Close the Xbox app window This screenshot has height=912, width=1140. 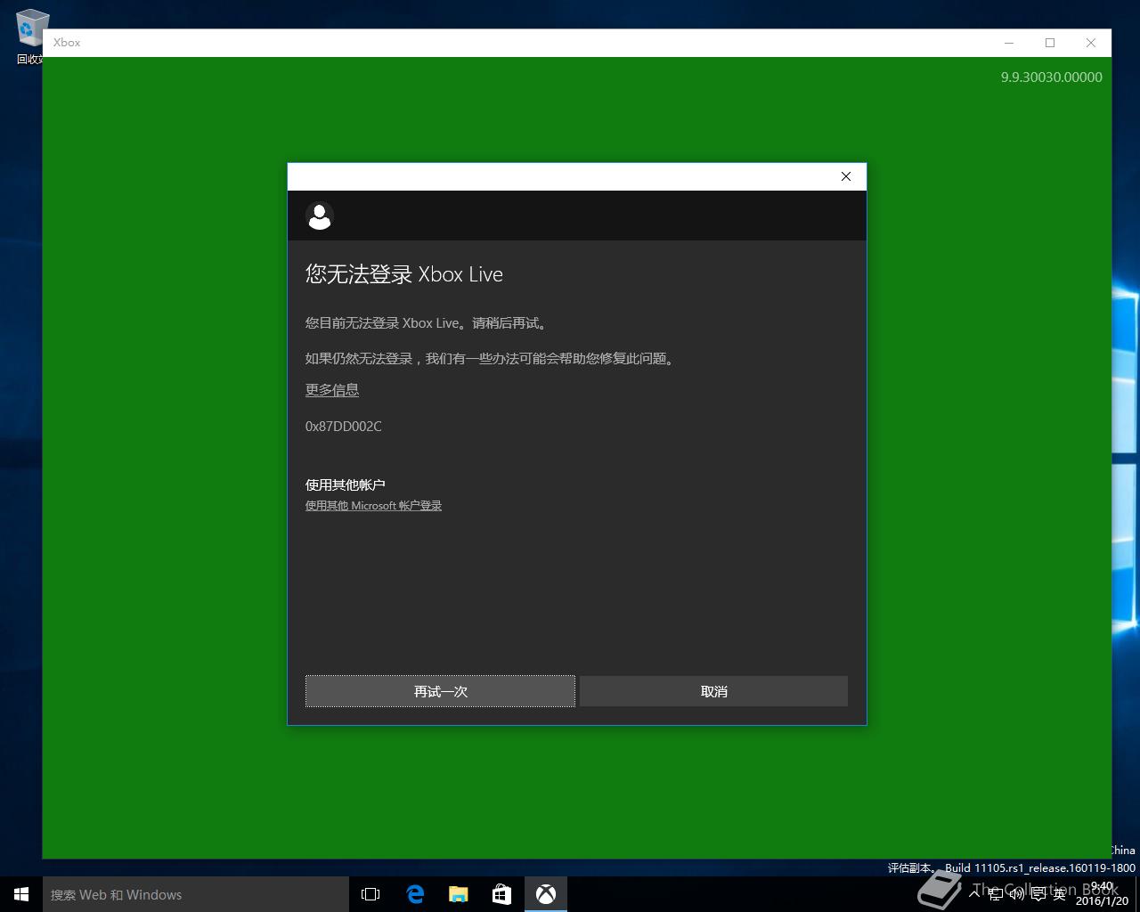point(1091,43)
